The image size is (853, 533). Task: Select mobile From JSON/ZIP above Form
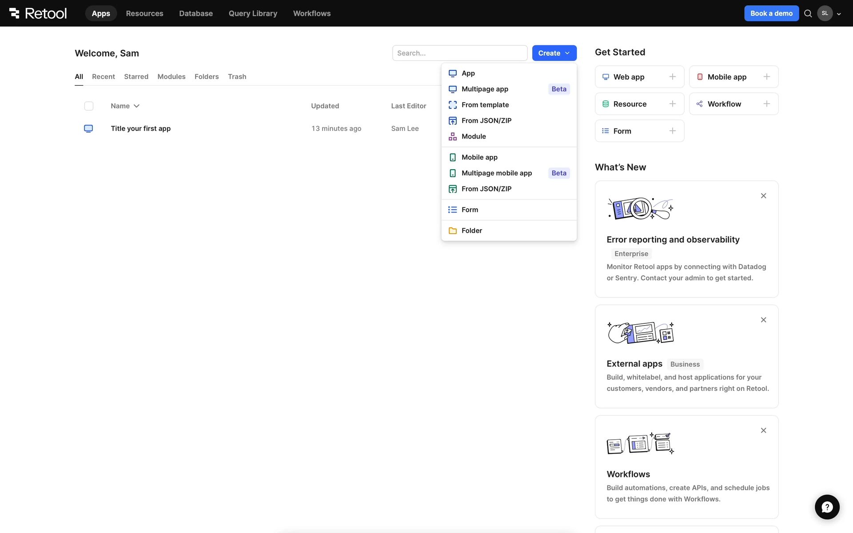coord(509,189)
